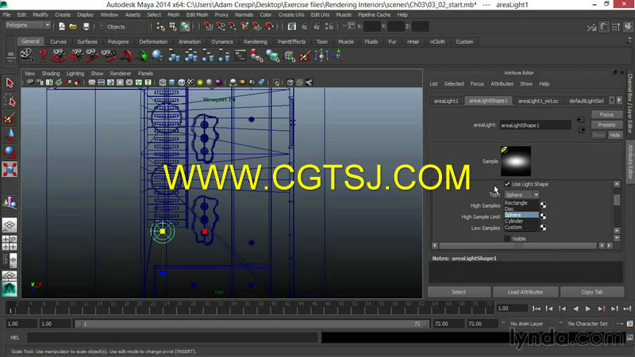Pick the Scale tool cube icon
The width and height of the screenshot is (635, 357).
(x=10, y=169)
